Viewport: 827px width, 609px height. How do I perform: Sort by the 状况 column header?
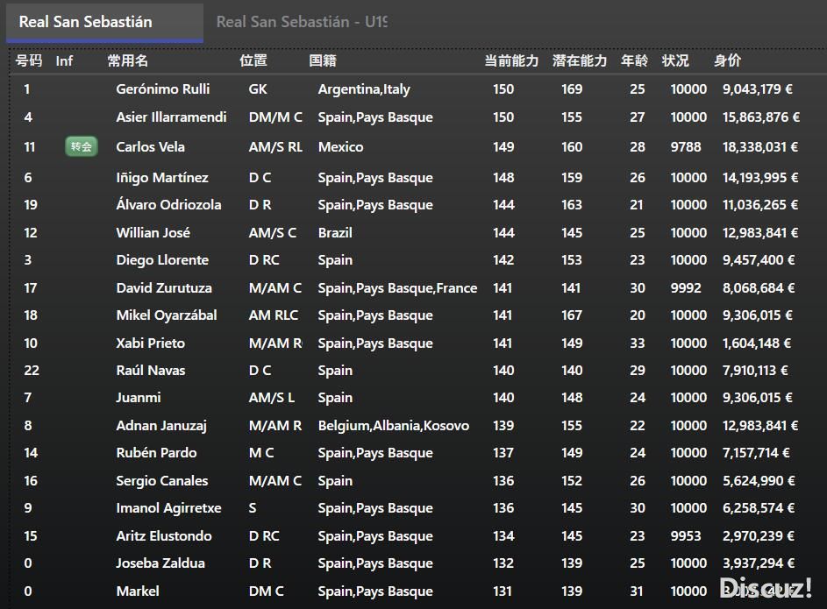[675, 60]
